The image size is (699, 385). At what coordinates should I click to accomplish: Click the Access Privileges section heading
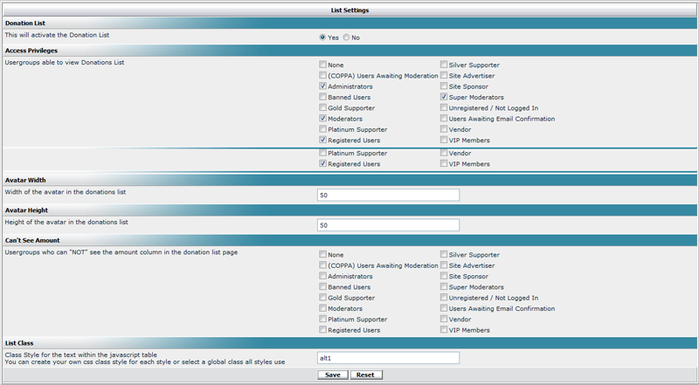(x=31, y=51)
